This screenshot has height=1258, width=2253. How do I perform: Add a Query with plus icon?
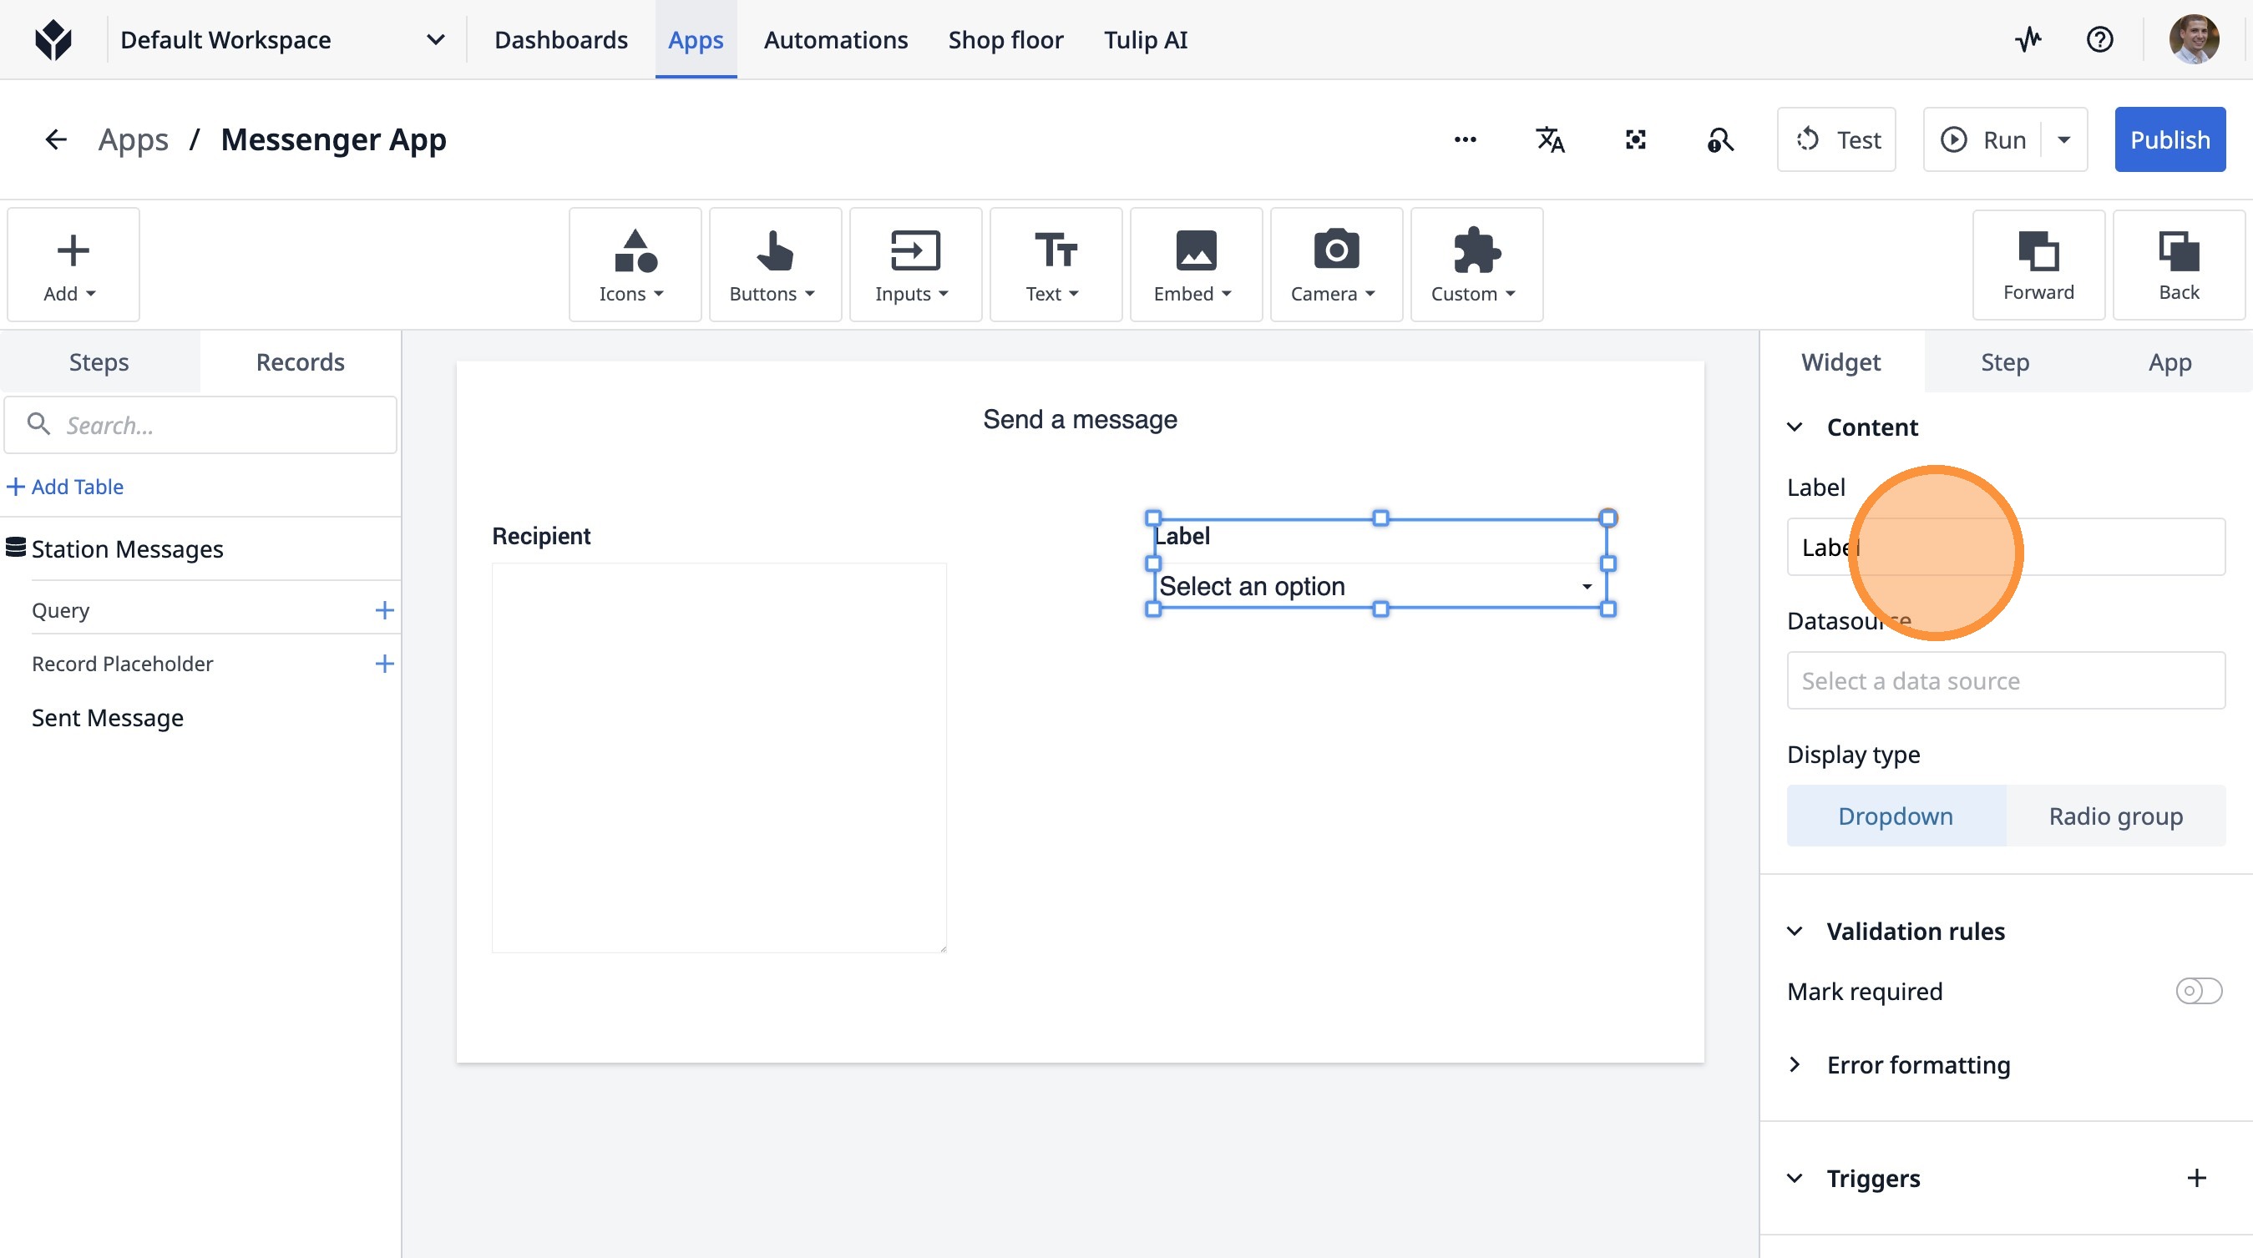point(384,610)
